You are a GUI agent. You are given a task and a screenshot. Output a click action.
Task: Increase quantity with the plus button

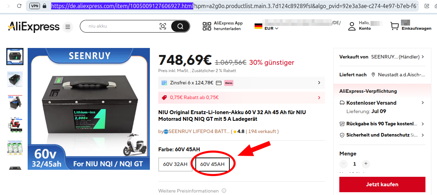(366, 164)
